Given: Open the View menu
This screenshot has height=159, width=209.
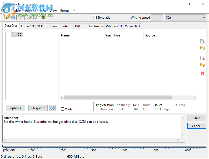Looking at the screenshot, I should click(53, 11).
